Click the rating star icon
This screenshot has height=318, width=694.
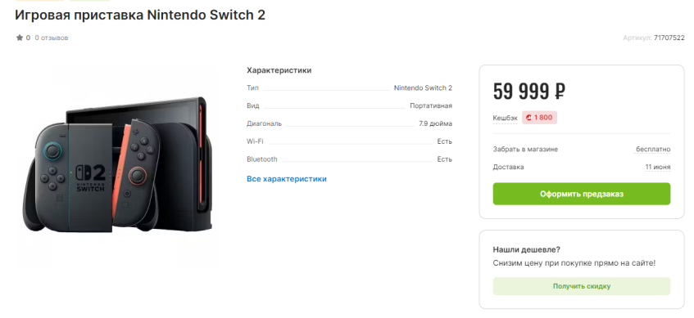tap(20, 38)
